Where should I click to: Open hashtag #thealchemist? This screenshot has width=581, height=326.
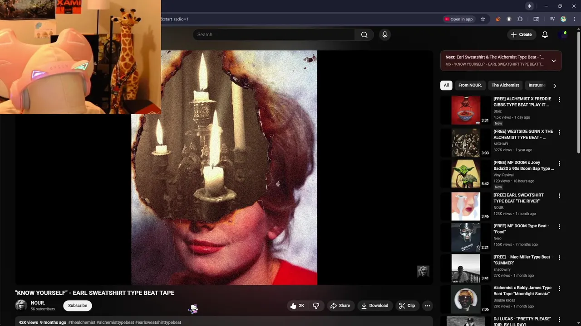pyautogui.click(x=82, y=322)
